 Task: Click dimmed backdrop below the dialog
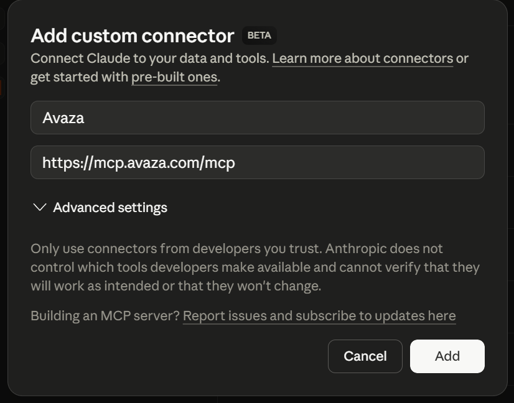coord(257,399)
